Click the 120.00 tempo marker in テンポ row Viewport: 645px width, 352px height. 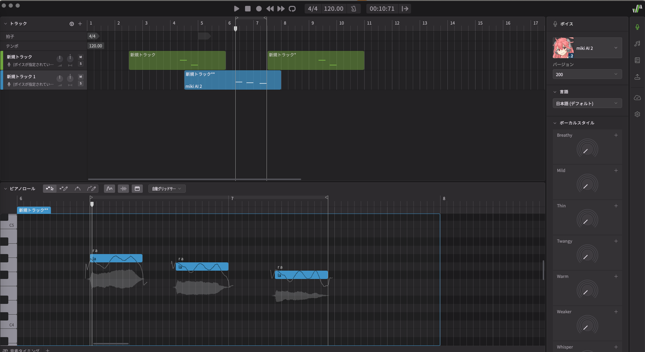[96, 46]
